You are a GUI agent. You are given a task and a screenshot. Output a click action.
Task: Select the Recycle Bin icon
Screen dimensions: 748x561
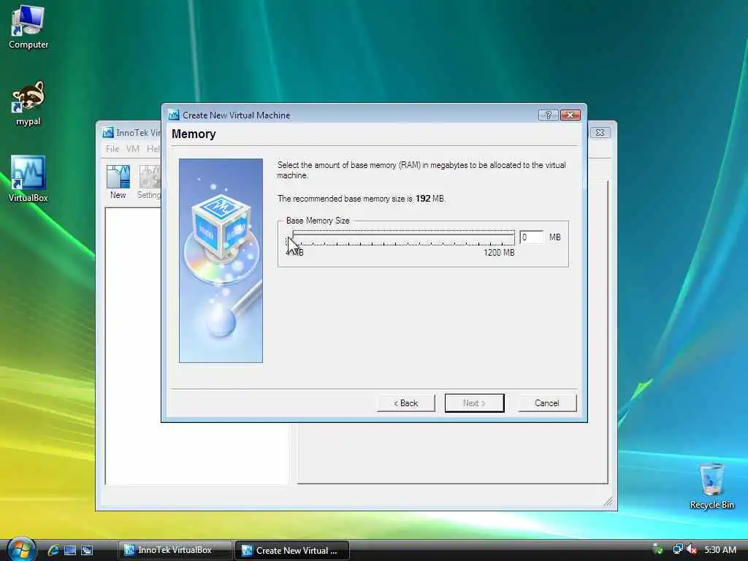711,486
